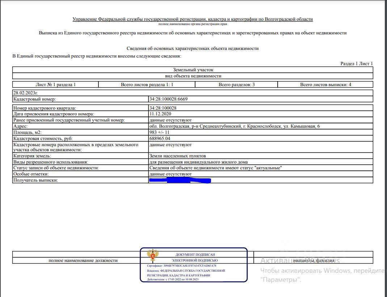Click the "Ранее присвоенный государственный учетный номер:" label
This screenshot has height=297, width=387.
pos(69,120)
